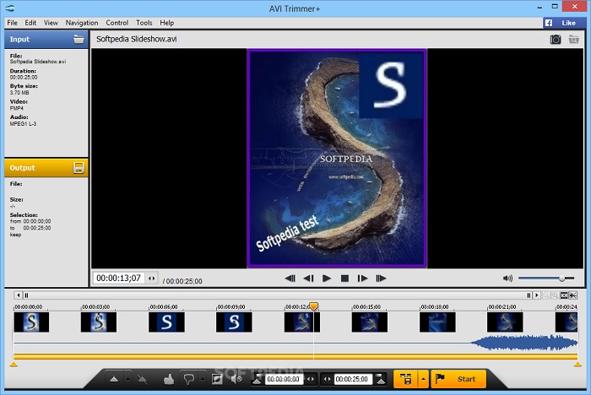Click the video preview frame
This screenshot has width=591, height=395.
coord(337,159)
